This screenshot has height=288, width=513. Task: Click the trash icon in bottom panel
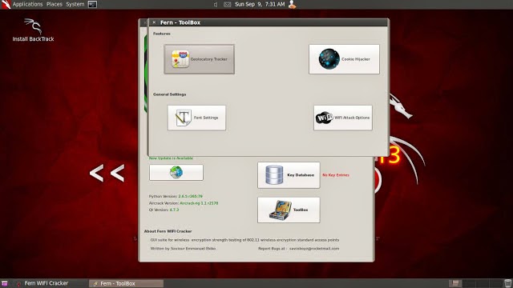click(507, 283)
